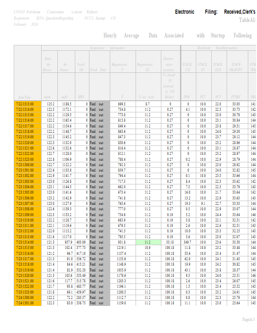Select the '403.09' Torch Oil value

81,242
